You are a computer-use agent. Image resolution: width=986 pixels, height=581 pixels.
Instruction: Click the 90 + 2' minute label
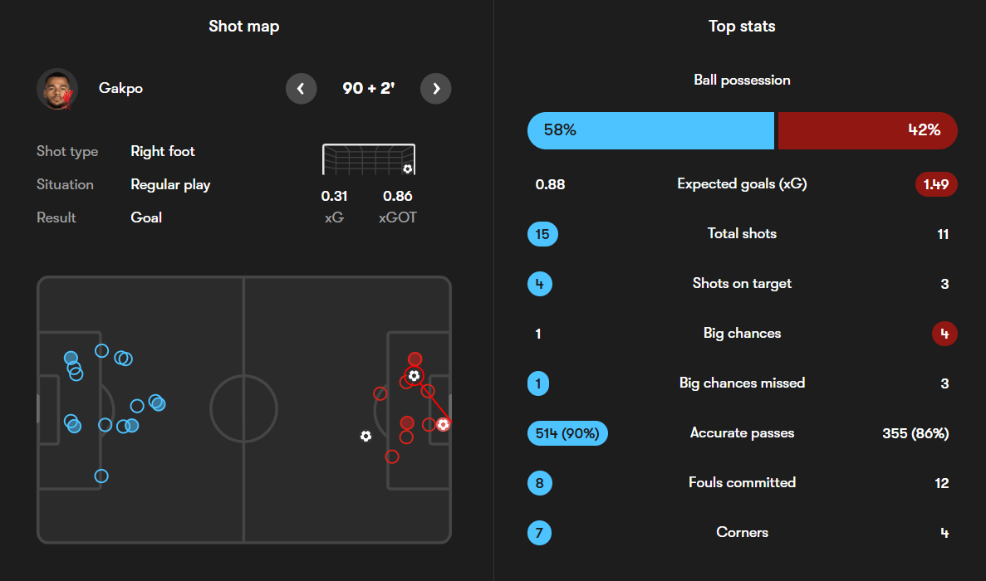point(368,89)
